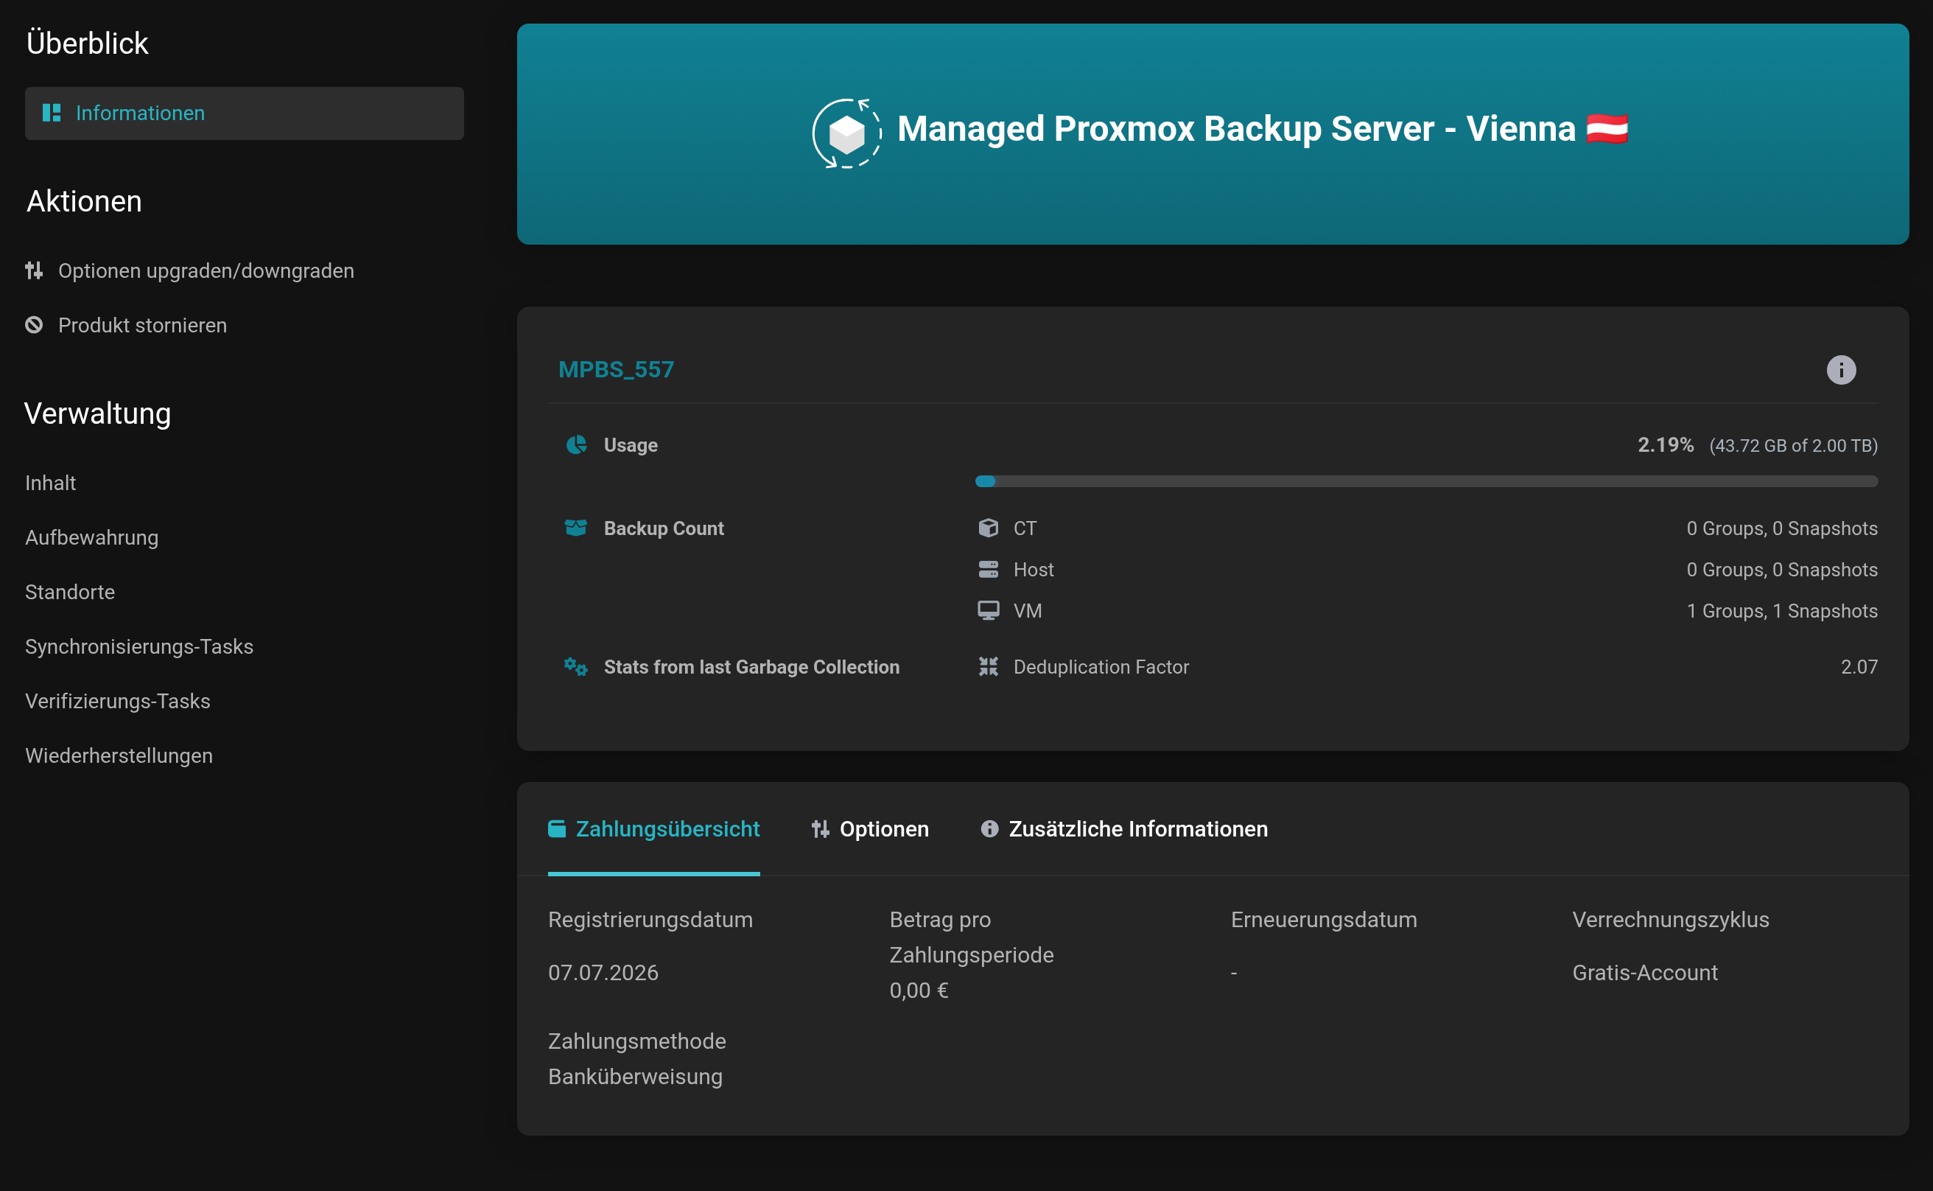Click the Usage label

click(x=631, y=445)
